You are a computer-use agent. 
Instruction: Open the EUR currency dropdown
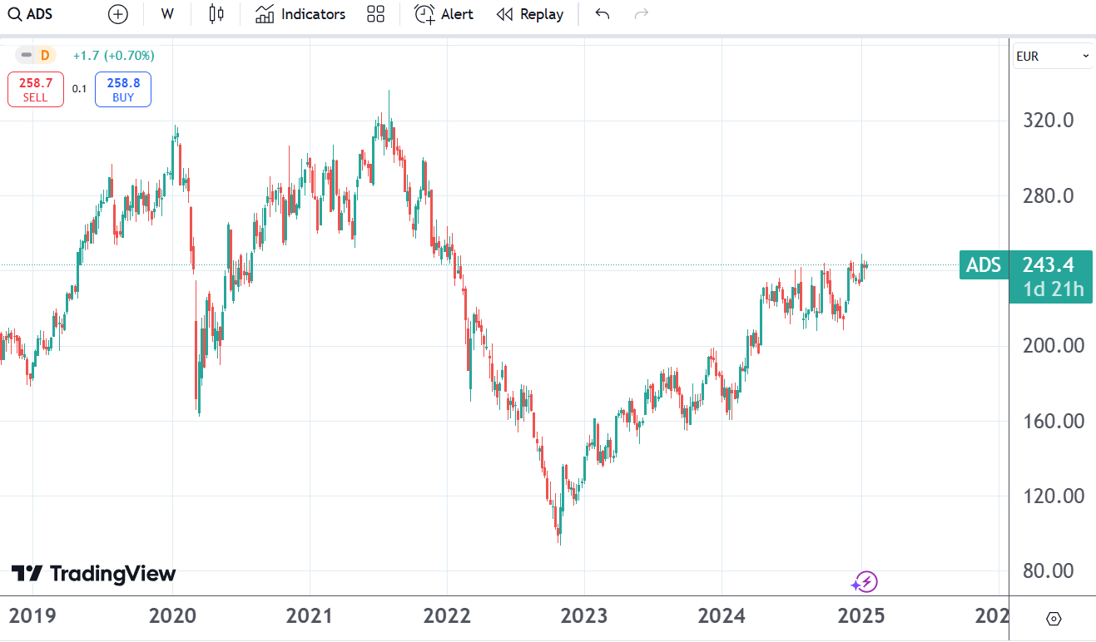click(1052, 57)
